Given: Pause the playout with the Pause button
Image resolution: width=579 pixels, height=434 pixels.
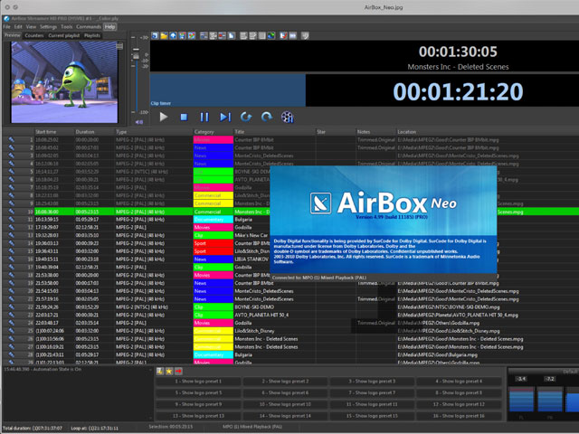Looking at the screenshot, I should (204, 117).
